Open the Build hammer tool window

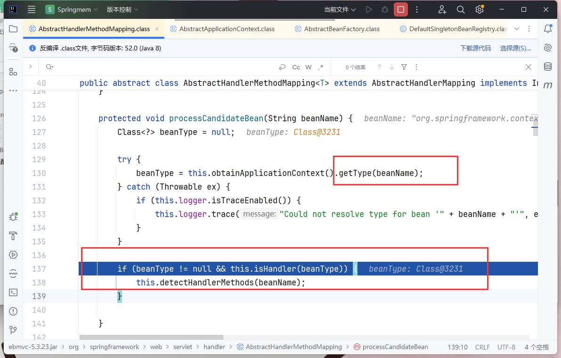tap(13, 236)
